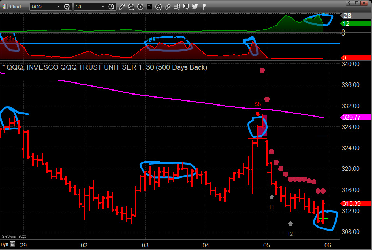Toggle the time scale lock icon

[12, 244]
